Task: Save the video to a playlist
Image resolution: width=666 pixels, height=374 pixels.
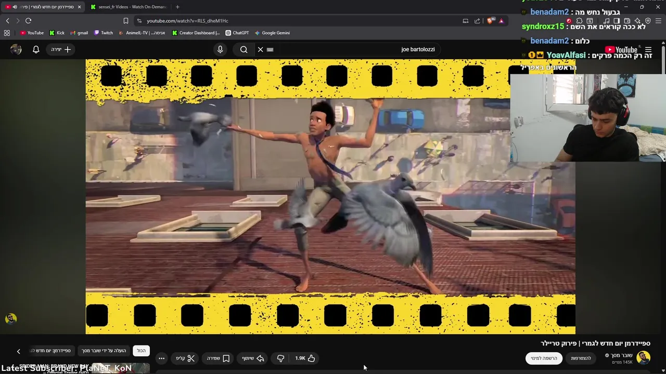Action: pos(218,358)
